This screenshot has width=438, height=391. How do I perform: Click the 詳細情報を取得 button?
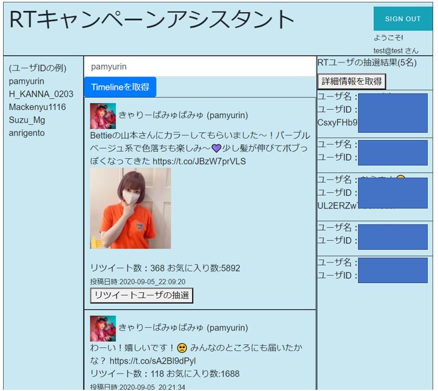pyautogui.click(x=351, y=81)
